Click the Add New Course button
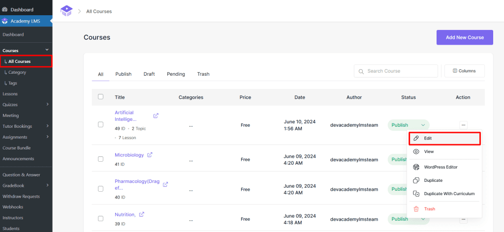Image resolution: width=504 pixels, height=232 pixels. [465, 37]
